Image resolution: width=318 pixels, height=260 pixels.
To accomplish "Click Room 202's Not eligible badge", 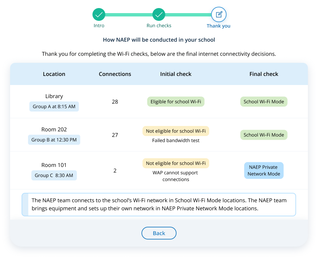I will [176, 131].
